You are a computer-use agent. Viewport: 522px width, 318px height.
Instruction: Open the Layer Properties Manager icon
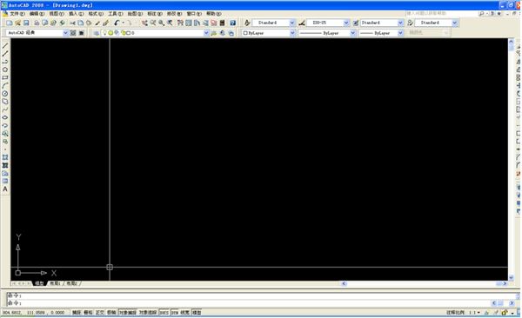click(x=97, y=33)
